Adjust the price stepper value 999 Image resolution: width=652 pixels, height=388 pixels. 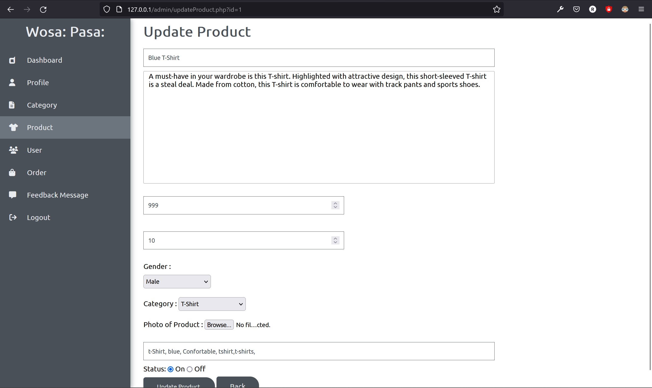pyautogui.click(x=335, y=205)
